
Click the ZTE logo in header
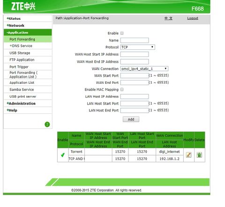[x=23, y=7]
